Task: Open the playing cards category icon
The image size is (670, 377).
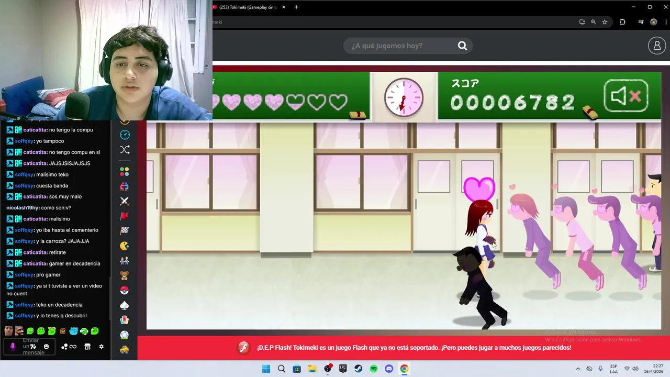Action: tap(125, 320)
